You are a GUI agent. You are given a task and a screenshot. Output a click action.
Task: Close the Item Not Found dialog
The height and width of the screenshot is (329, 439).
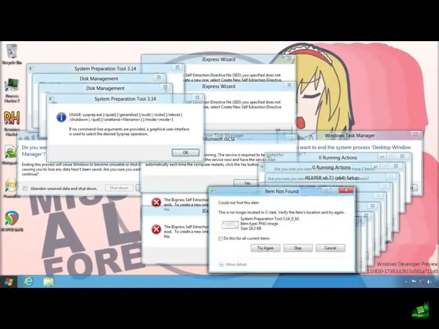click(346, 190)
